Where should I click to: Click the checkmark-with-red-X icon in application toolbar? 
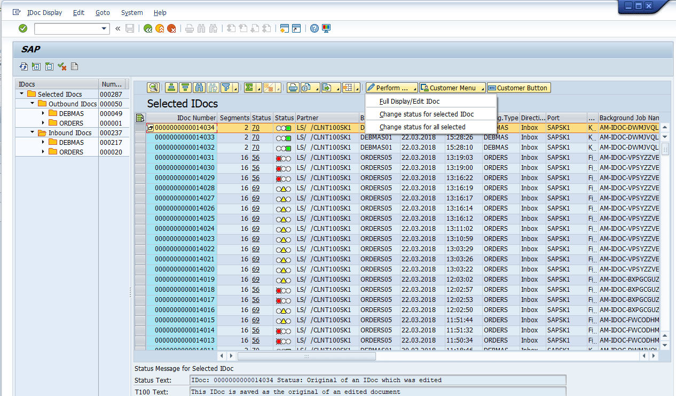point(62,66)
